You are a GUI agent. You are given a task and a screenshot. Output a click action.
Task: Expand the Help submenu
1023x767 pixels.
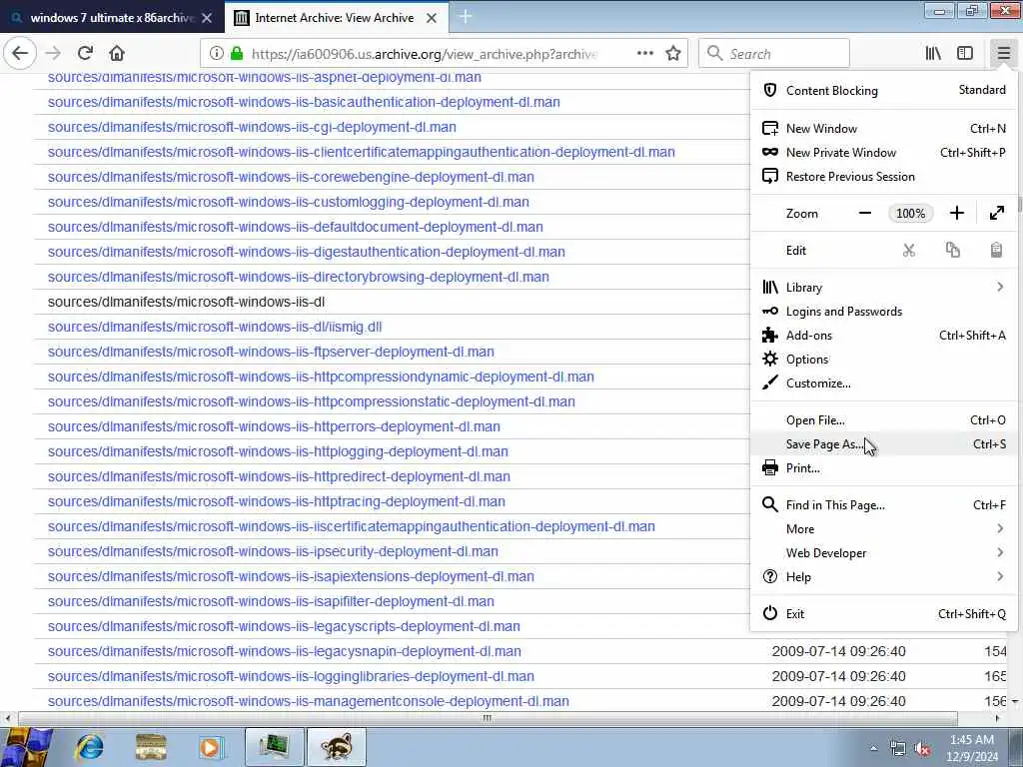click(883, 577)
